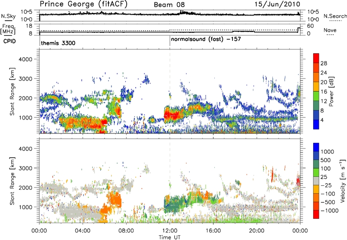Select the 'themis 3300' CPID text

click(58, 43)
